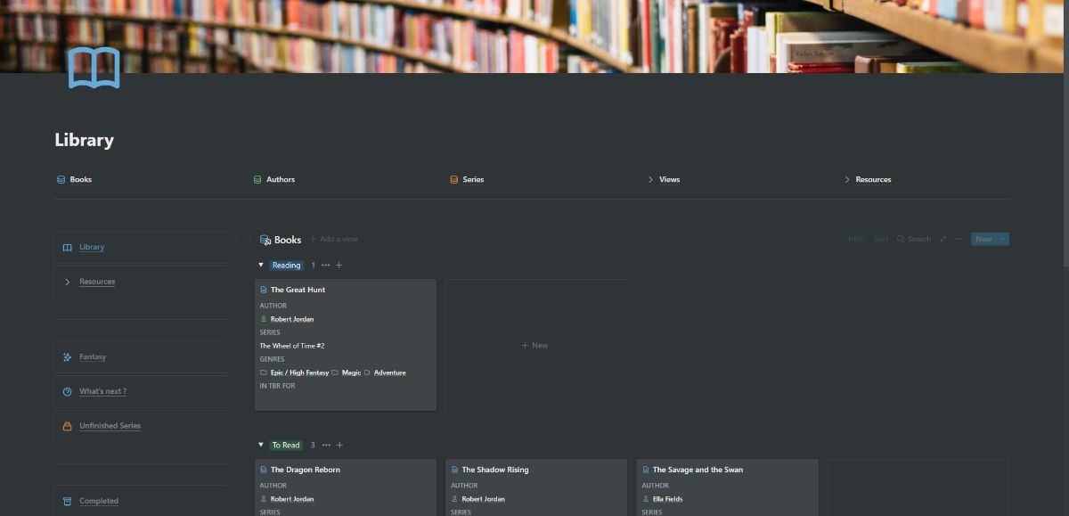Expand the Views section chevron
This screenshot has height=516, width=1069.
tap(650, 179)
